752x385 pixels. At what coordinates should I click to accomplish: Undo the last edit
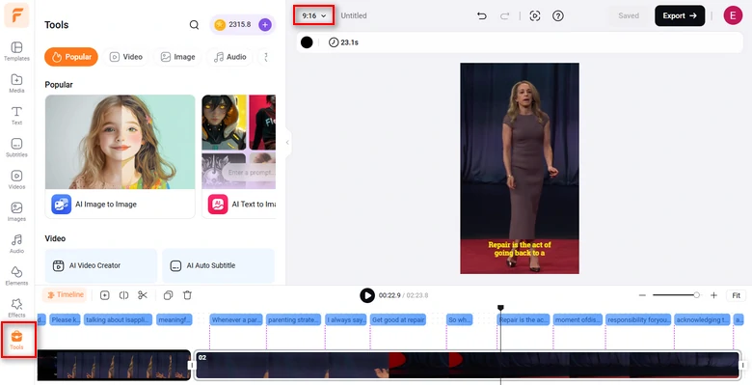point(482,15)
